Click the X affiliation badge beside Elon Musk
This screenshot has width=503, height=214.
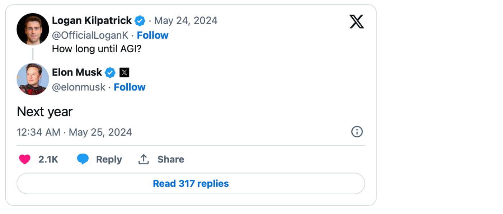[x=124, y=73]
